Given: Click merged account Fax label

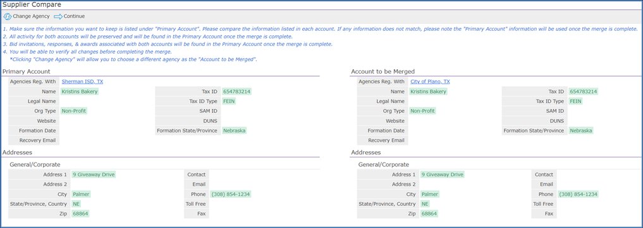Looking at the screenshot, I should 549,214.
